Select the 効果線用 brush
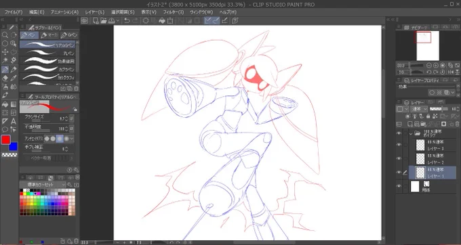The height and width of the screenshot is (245, 461). click(47, 61)
